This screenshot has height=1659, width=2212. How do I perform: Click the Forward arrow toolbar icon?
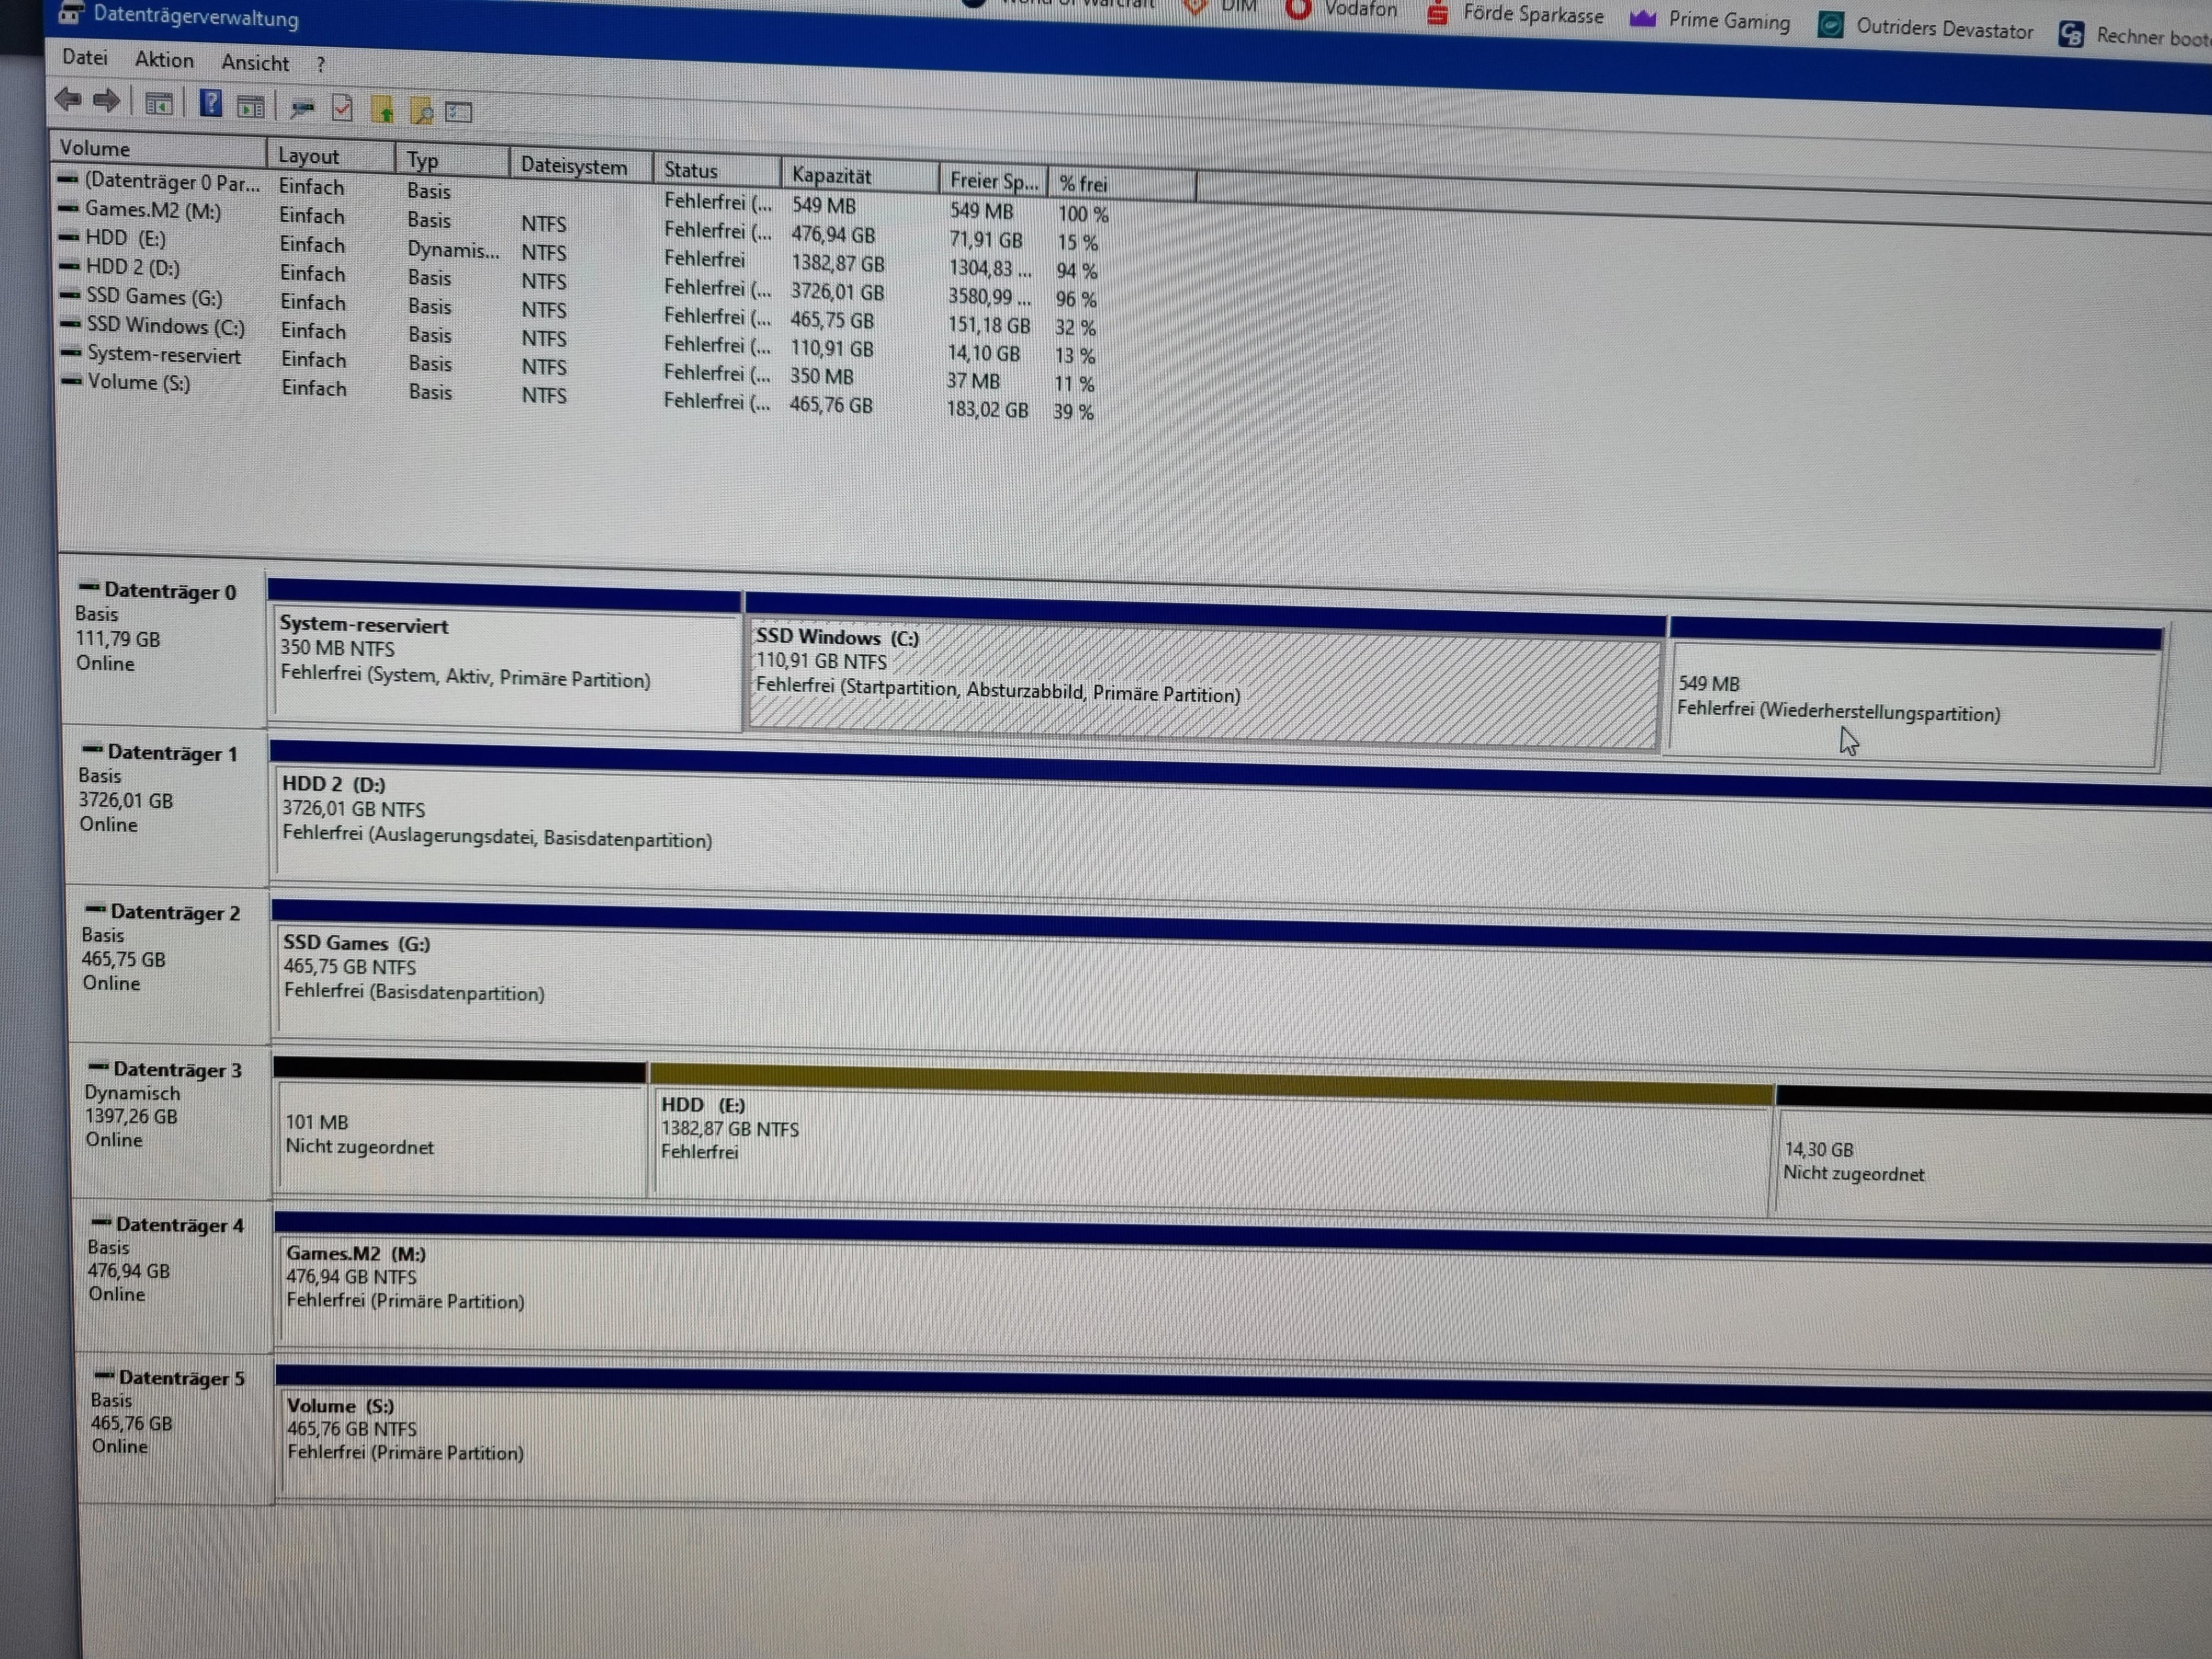pos(106,101)
